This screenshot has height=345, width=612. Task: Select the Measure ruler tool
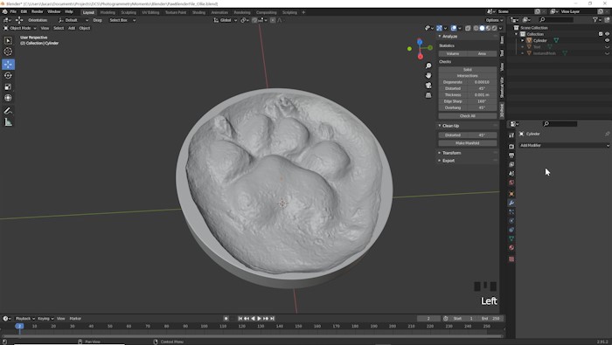[8, 122]
